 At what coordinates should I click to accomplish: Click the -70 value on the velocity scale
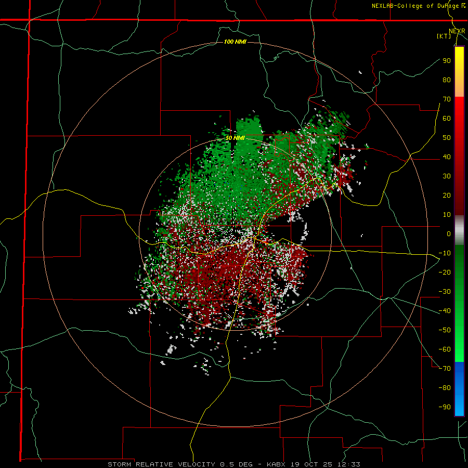pos(445,369)
